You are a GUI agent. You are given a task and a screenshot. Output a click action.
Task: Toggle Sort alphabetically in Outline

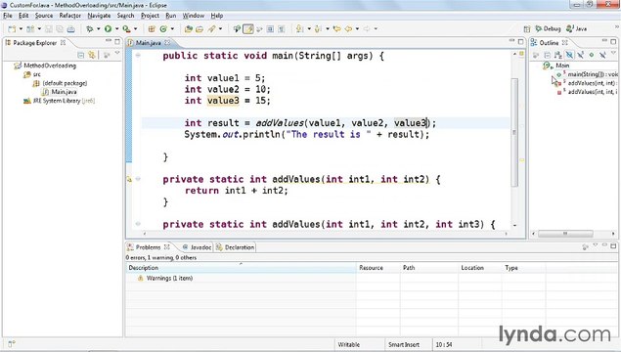[558, 55]
